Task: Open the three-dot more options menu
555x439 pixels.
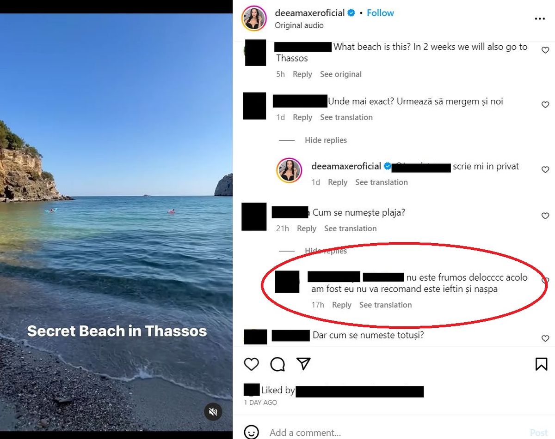Action: click(x=540, y=19)
